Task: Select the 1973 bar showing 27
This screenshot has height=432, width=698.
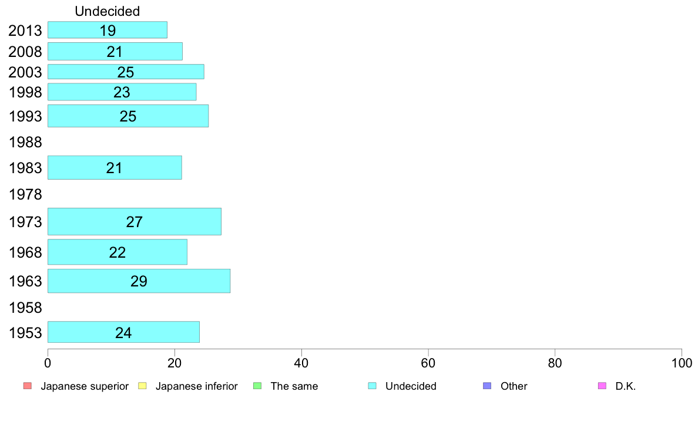Action: click(135, 221)
